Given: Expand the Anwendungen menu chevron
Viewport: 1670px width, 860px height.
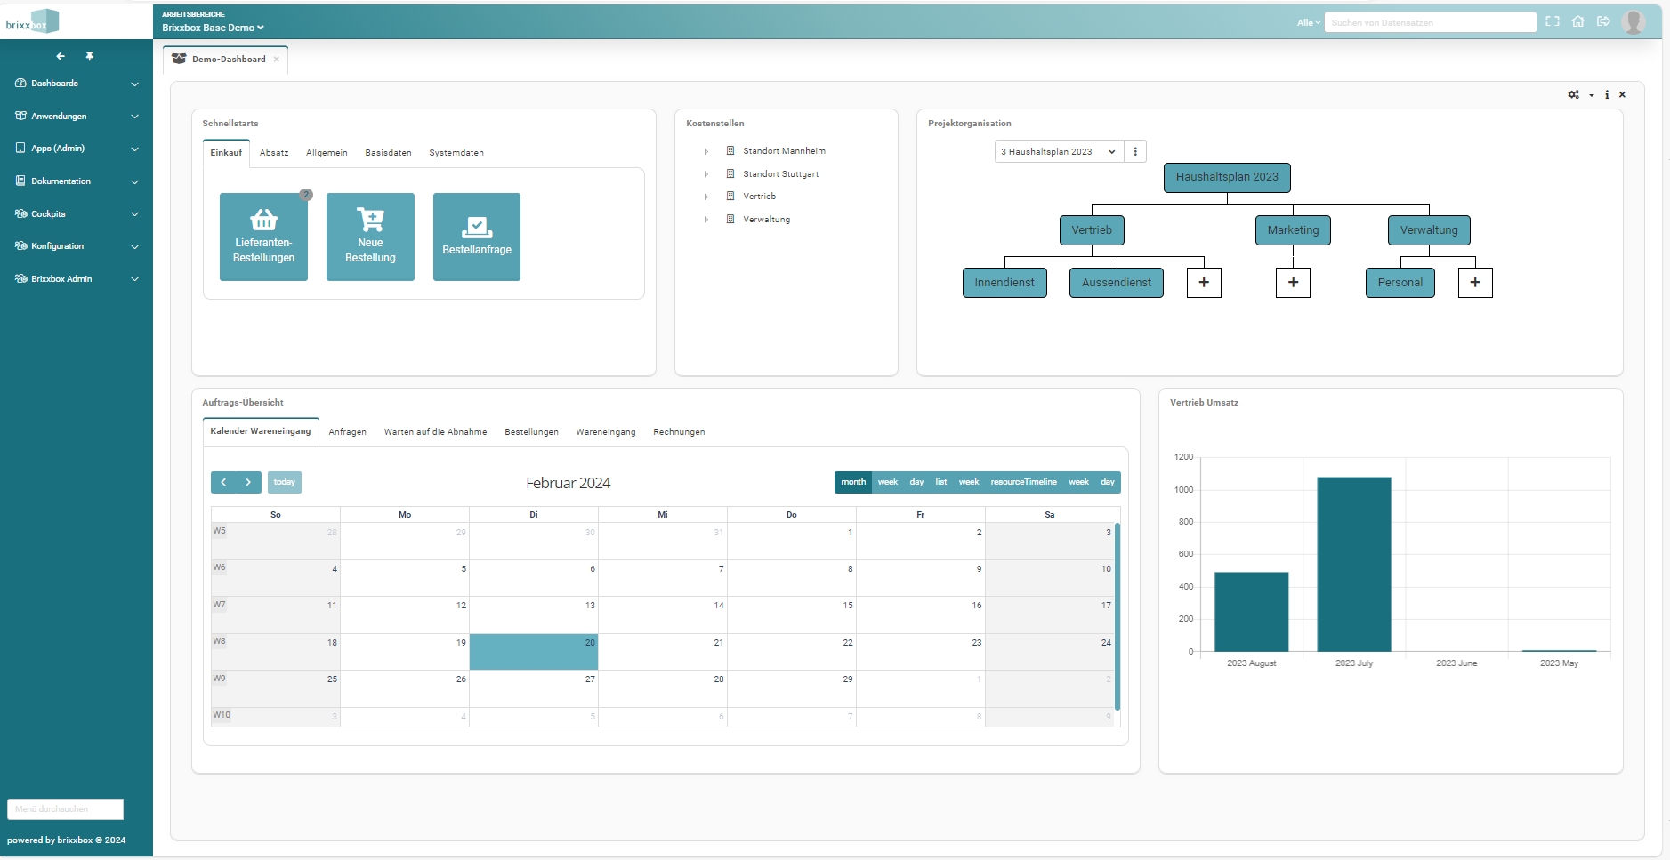Looking at the screenshot, I should click(134, 117).
